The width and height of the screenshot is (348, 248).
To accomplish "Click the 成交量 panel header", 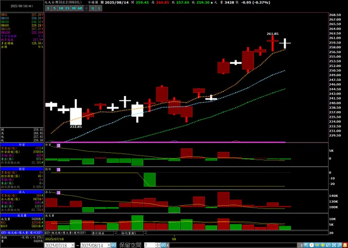I will point(22,216).
